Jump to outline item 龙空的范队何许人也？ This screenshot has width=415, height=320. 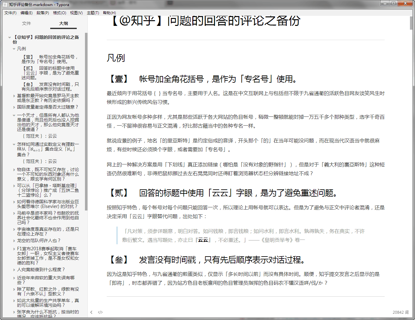39,240
